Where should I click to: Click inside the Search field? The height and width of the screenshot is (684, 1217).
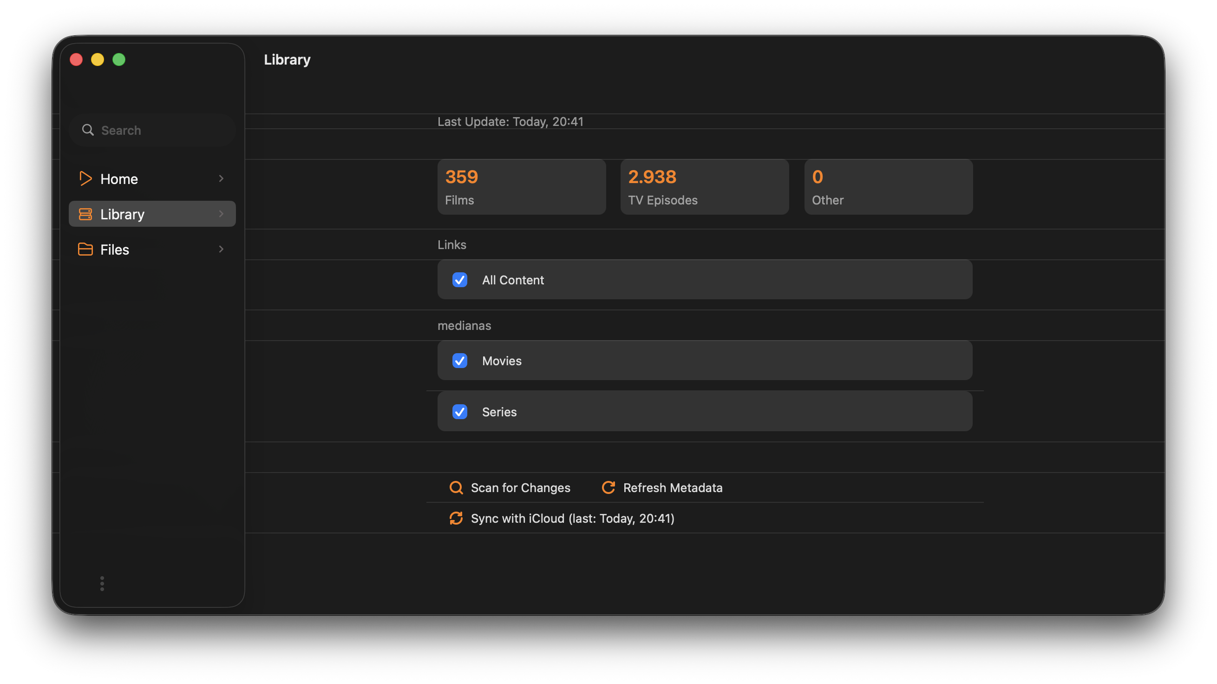click(x=161, y=130)
